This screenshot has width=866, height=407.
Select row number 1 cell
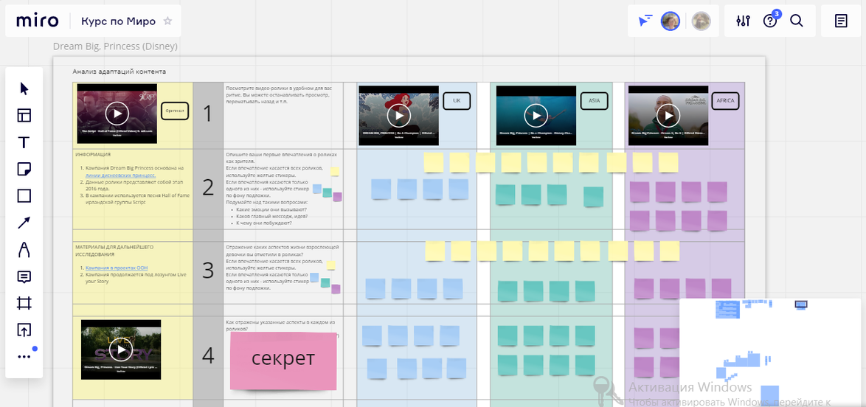click(x=208, y=115)
